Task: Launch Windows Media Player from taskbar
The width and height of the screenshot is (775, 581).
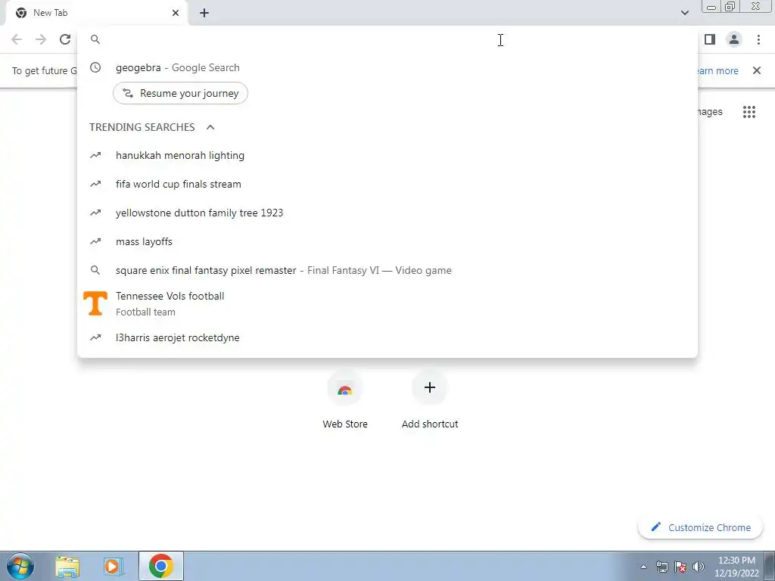Action: (114, 566)
